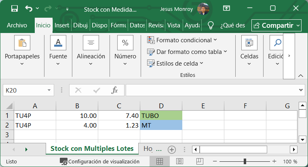The image size is (308, 167).
Task: Click the Save floppy disk icon
Action: click(15, 8)
